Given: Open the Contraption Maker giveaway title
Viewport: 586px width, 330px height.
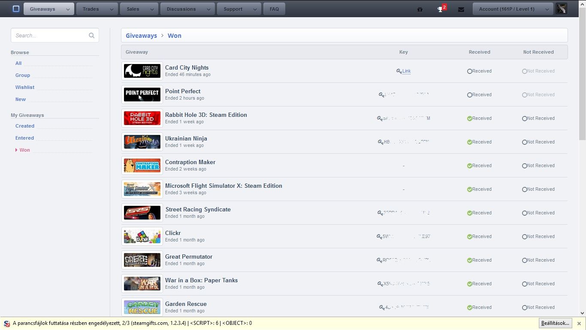Looking at the screenshot, I should (190, 162).
